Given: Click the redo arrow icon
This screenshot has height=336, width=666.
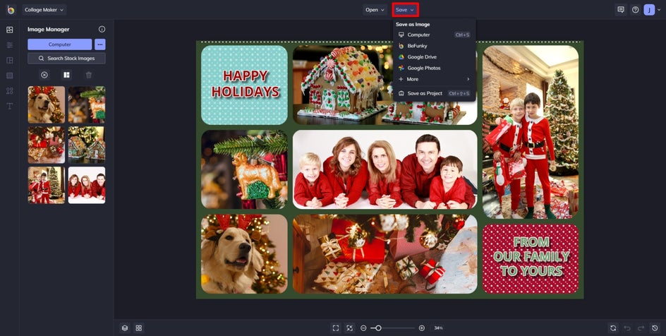Looking at the screenshot, I should pyautogui.click(x=641, y=328).
